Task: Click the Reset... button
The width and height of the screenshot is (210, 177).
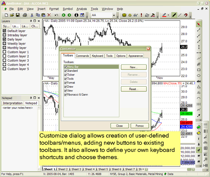Action: coord(133,89)
